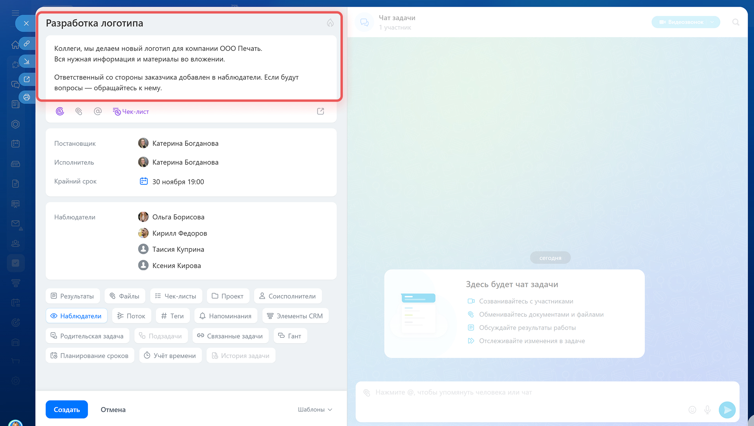Click the printer icon on side panel
754x426 pixels.
27,97
